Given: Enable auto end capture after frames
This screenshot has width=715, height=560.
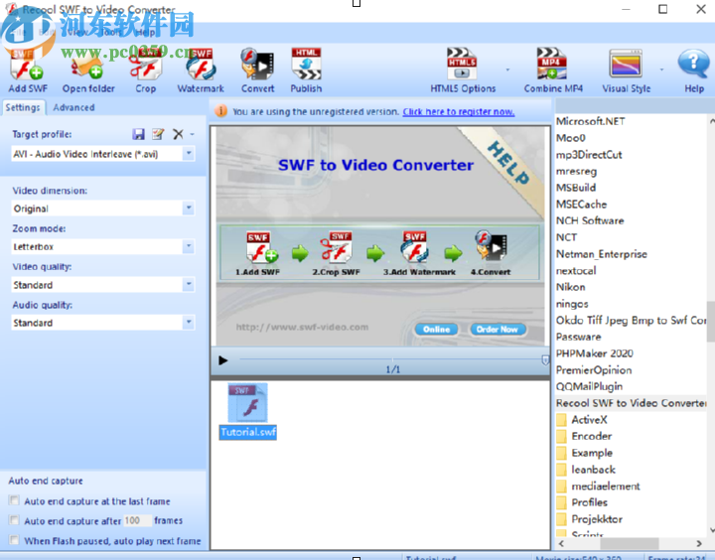Looking at the screenshot, I should [14, 520].
